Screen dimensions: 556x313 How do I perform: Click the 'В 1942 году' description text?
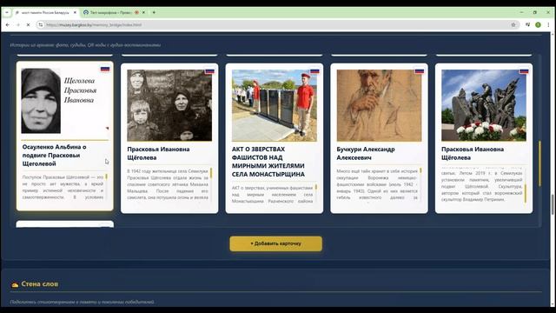pos(168,183)
